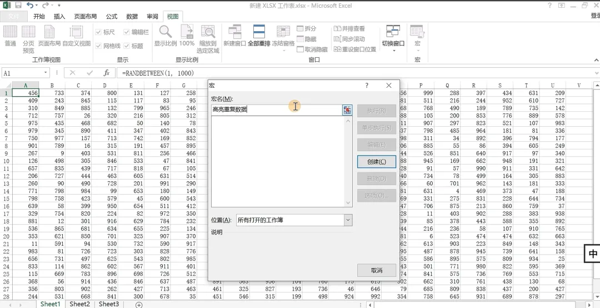Screen dimensions: 600x308
Task: Open the Undo history dropdown arrow
Action: (x=36, y=6)
